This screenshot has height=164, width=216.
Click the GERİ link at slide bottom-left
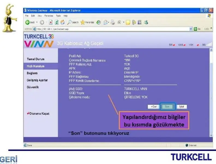(9, 159)
